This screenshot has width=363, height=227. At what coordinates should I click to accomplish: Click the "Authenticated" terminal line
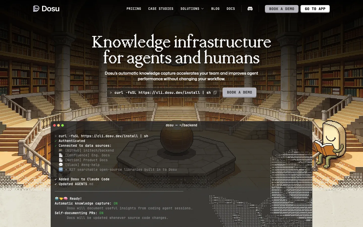pyautogui.click(x=70, y=141)
